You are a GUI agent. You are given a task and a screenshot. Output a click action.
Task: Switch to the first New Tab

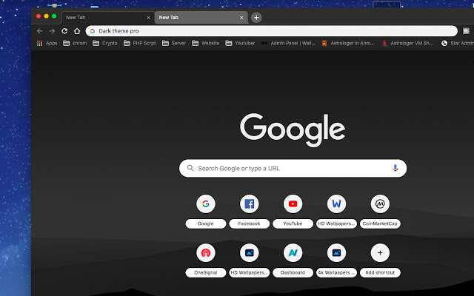(107, 18)
